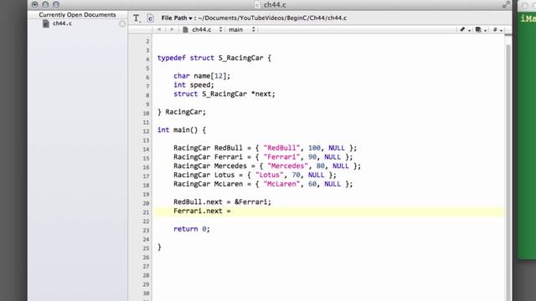Click the RacingCar McLaren declaration line
The image size is (536, 301).
tap(263, 184)
